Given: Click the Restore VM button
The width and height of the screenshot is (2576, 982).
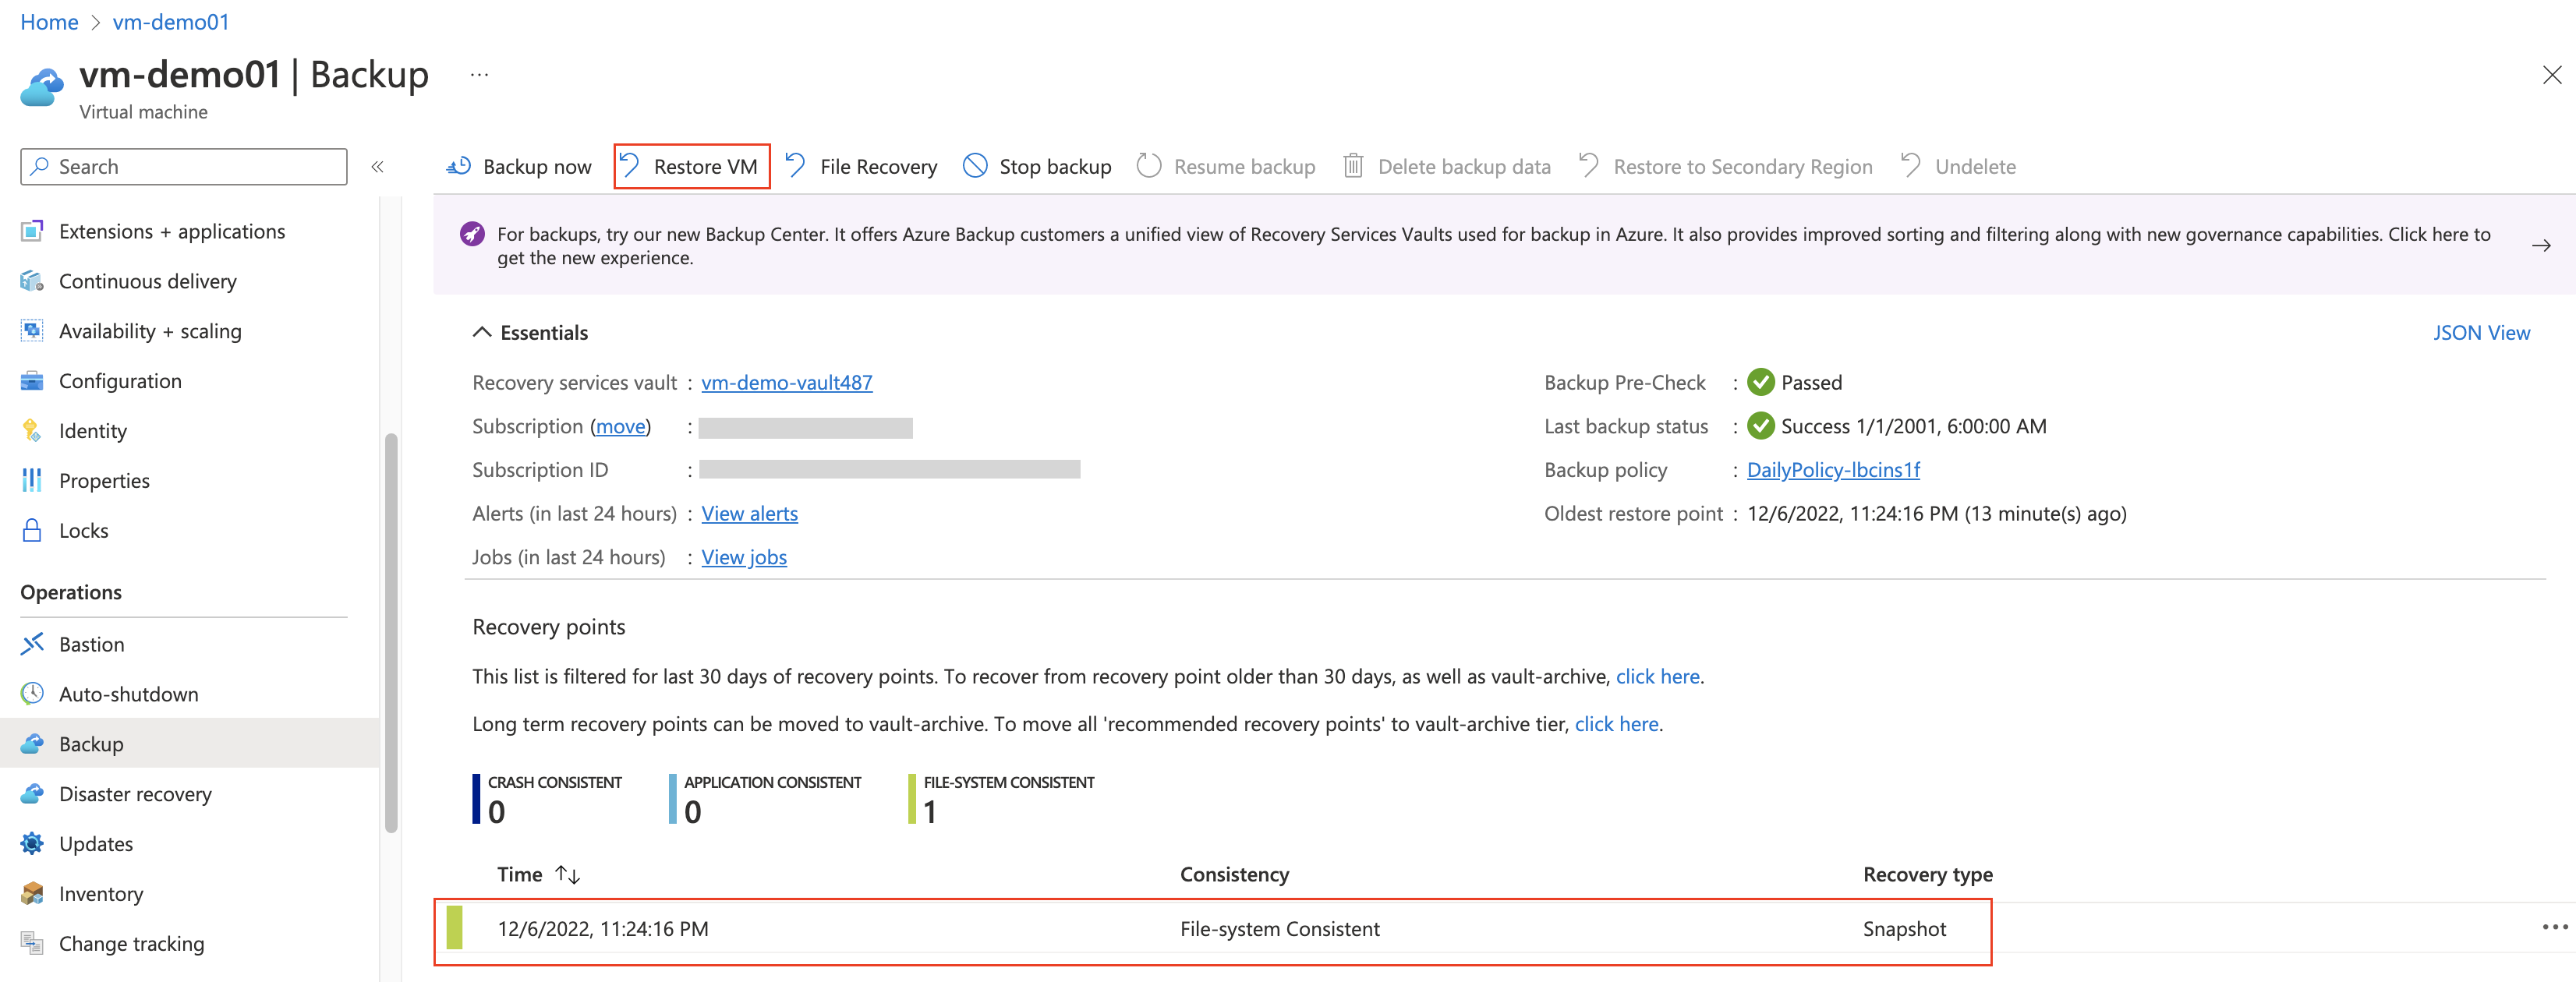Looking at the screenshot, I should pos(691,166).
